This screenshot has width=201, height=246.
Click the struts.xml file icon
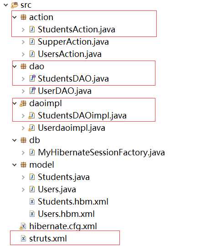(x=23, y=238)
